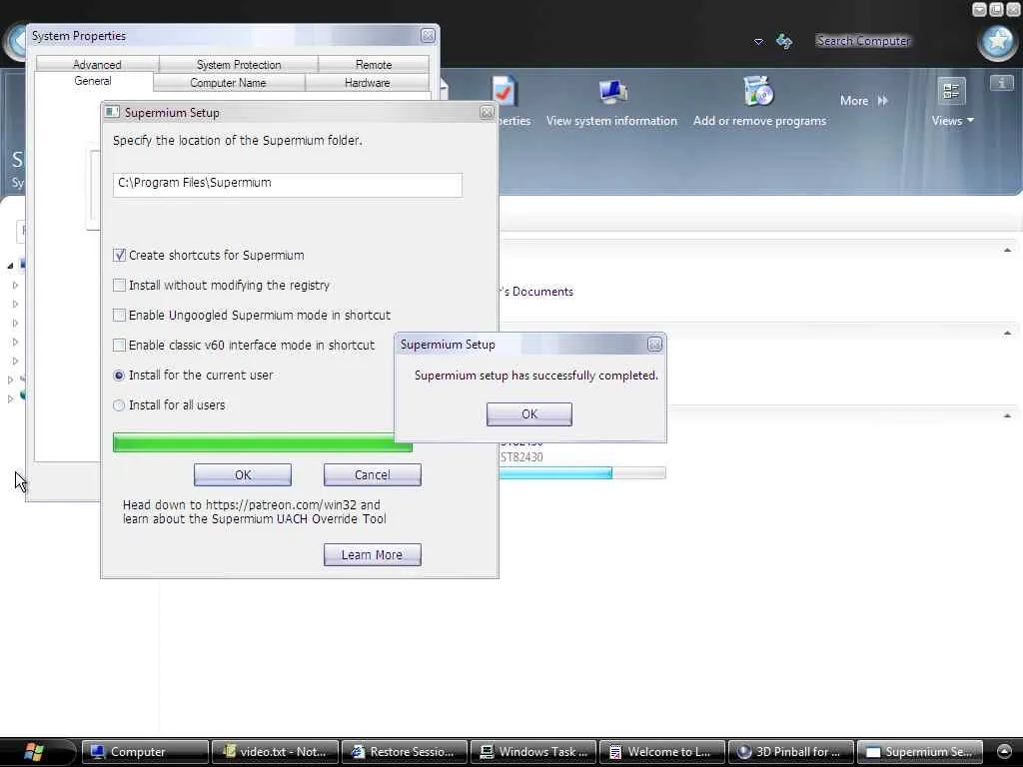Image resolution: width=1023 pixels, height=767 pixels.
Task: Select Install for the current user
Action: click(x=119, y=376)
